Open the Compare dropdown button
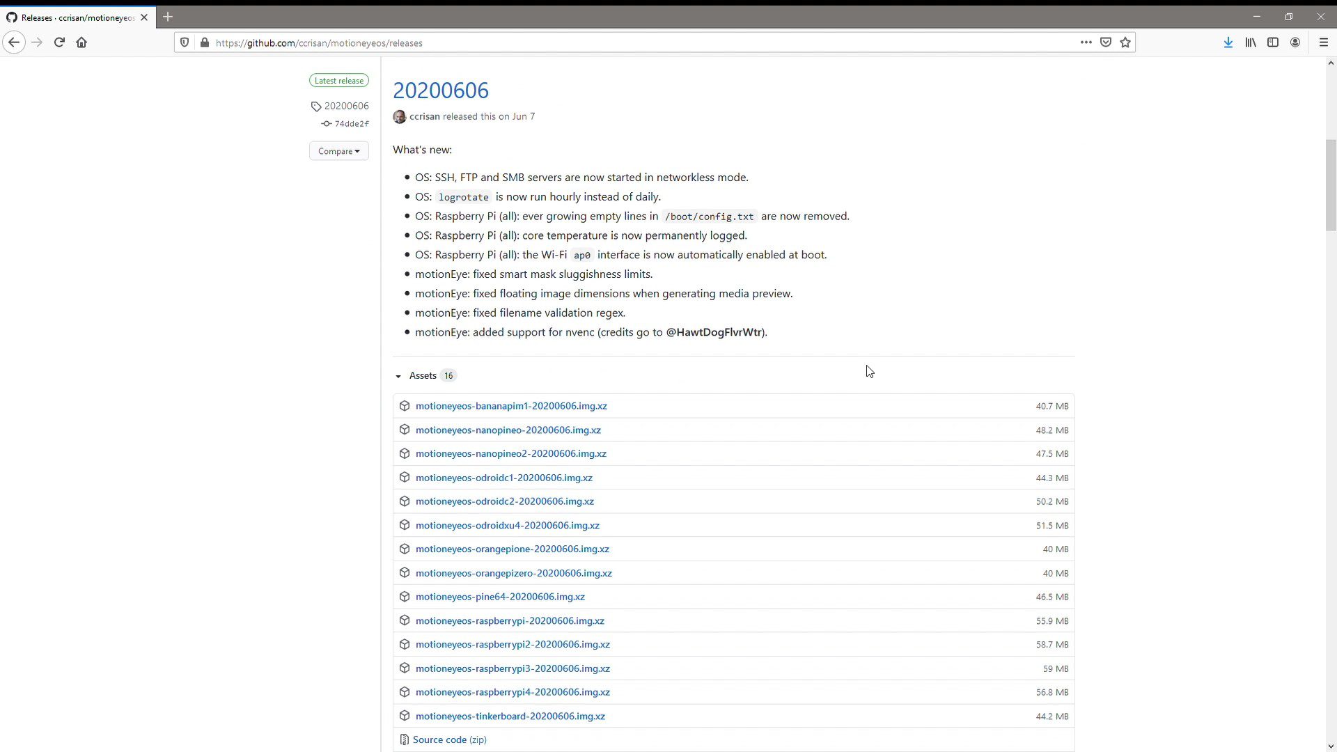This screenshot has height=752, width=1337. pyautogui.click(x=339, y=151)
